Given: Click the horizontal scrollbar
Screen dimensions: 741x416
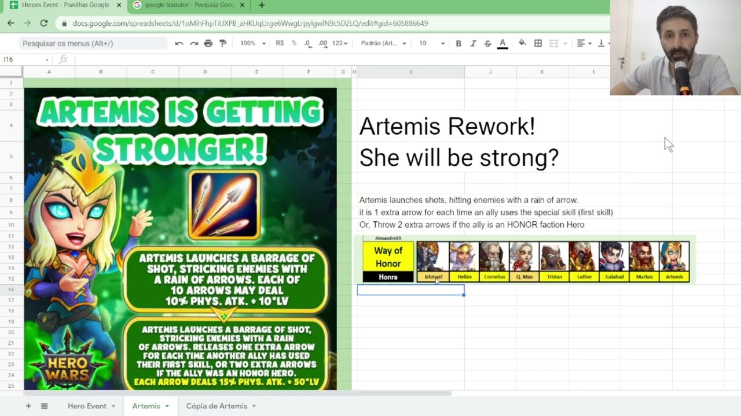Looking at the screenshot, I should 237,393.
